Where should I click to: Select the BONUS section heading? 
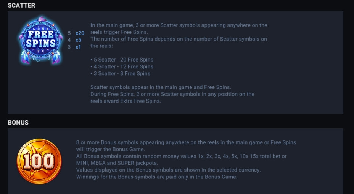18,123
